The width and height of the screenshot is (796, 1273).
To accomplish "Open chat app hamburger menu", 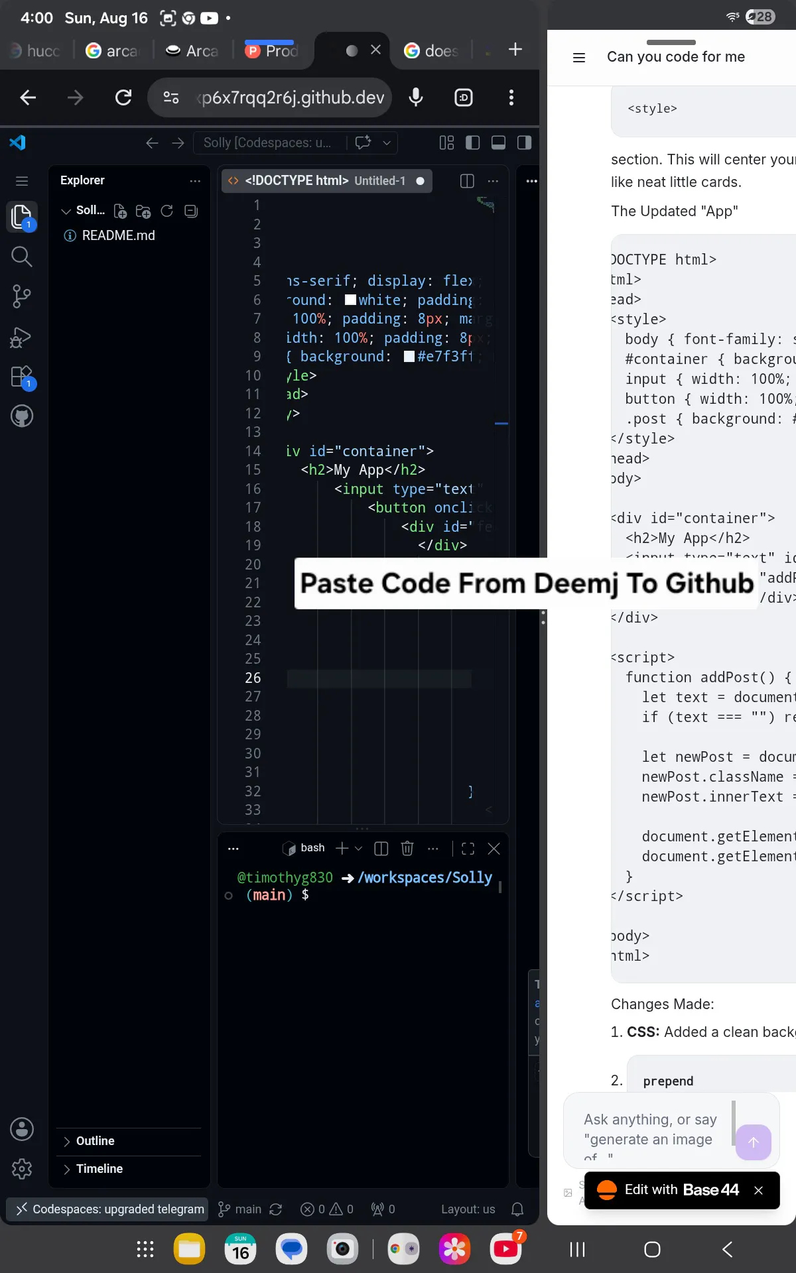I will coord(579,58).
